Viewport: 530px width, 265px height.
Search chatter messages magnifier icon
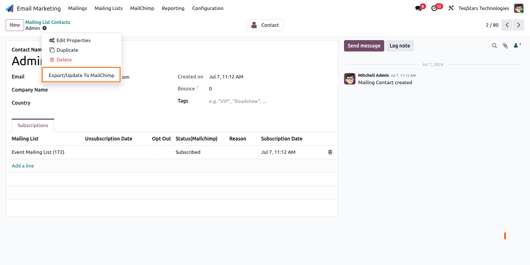pyautogui.click(x=494, y=46)
